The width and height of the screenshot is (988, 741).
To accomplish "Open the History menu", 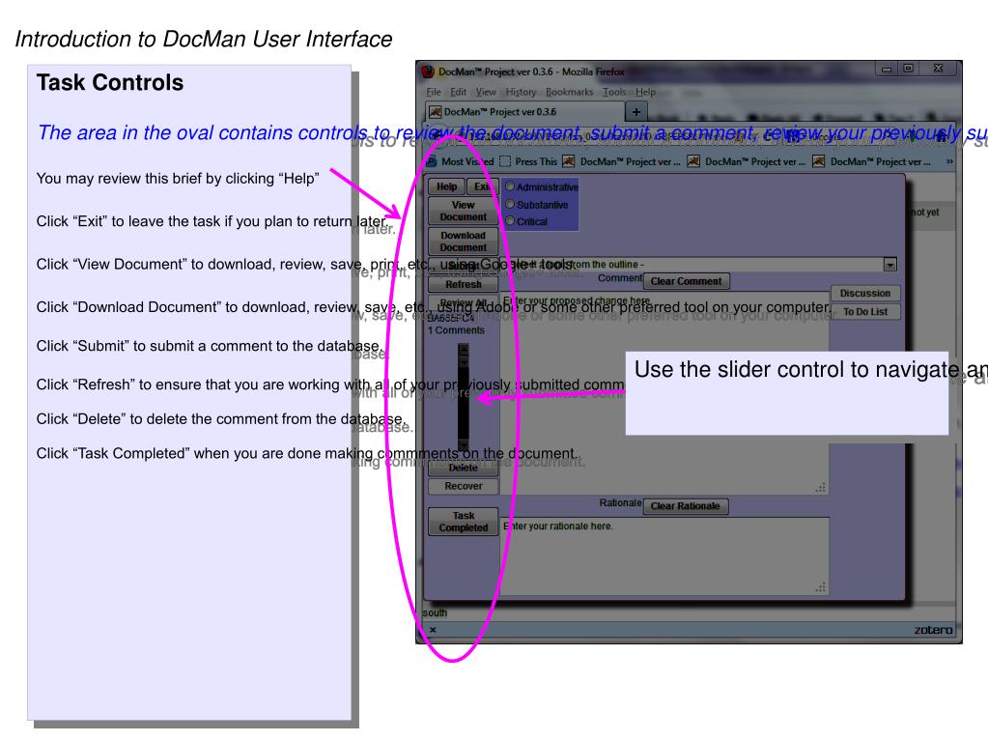I will (521, 92).
